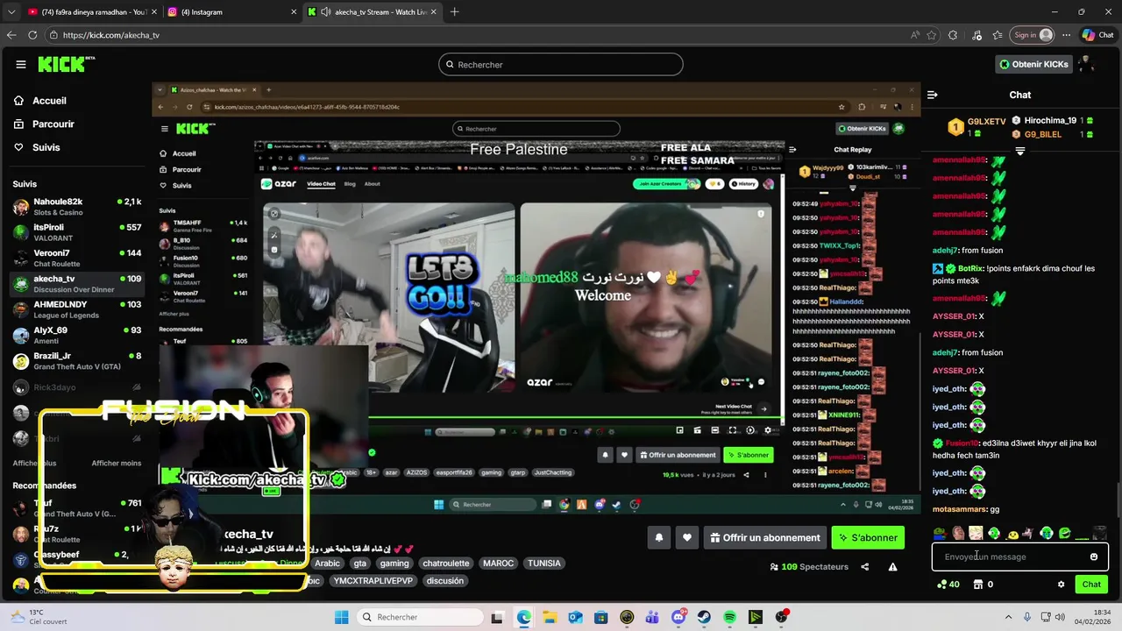
Task: Open File Explorer from the taskbar
Action: [x=550, y=617]
